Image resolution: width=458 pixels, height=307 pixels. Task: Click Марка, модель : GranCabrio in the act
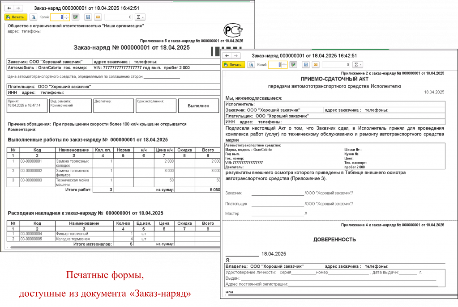coord(248,150)
